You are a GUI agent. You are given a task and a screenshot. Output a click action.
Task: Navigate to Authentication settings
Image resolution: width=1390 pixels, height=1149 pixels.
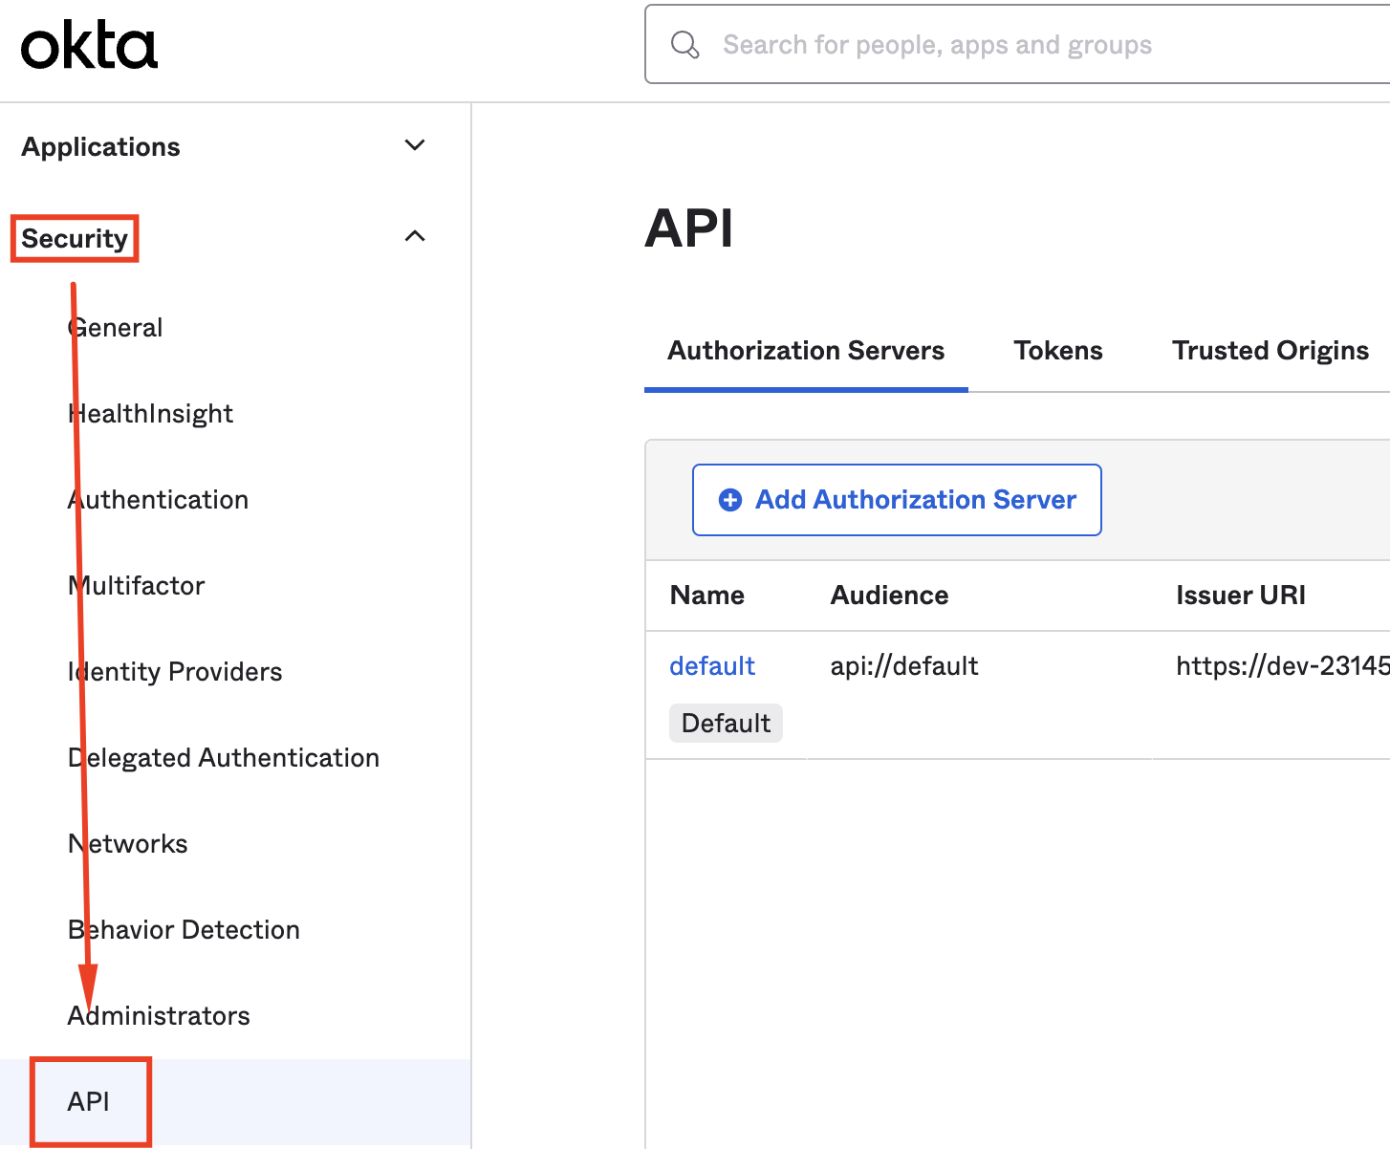pyautogui.click(x=158, y=500)
